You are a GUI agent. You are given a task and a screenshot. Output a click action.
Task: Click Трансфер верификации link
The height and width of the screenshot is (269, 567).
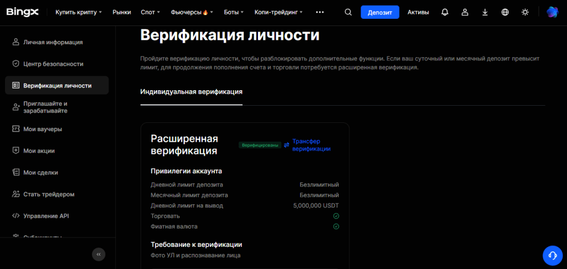tap(311, 145)
